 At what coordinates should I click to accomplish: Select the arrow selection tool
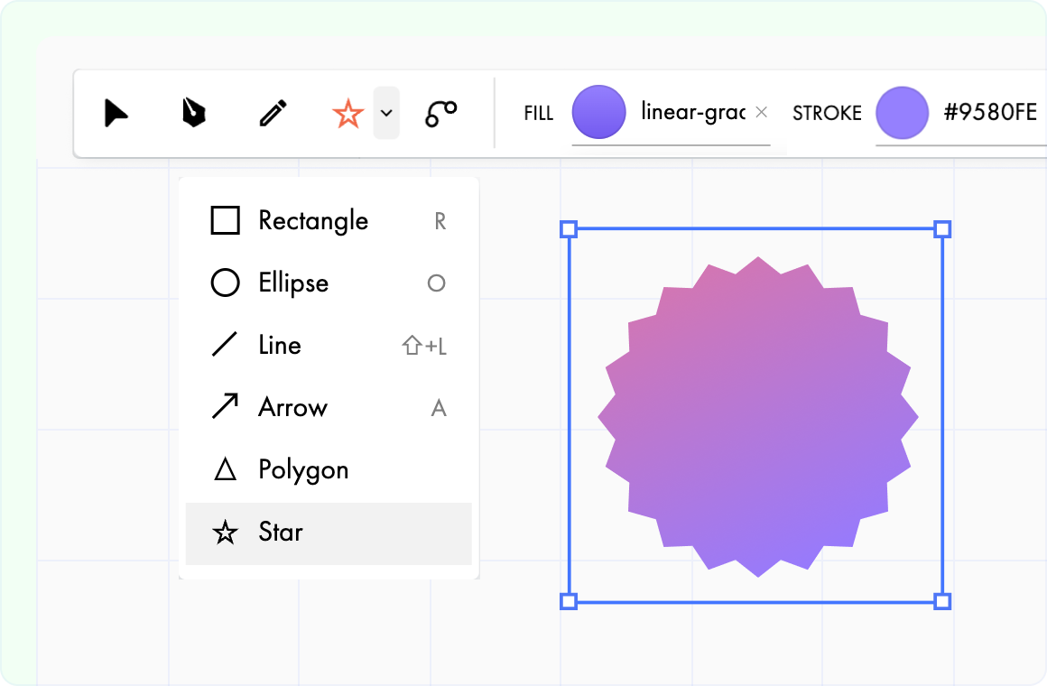point(116,113)
